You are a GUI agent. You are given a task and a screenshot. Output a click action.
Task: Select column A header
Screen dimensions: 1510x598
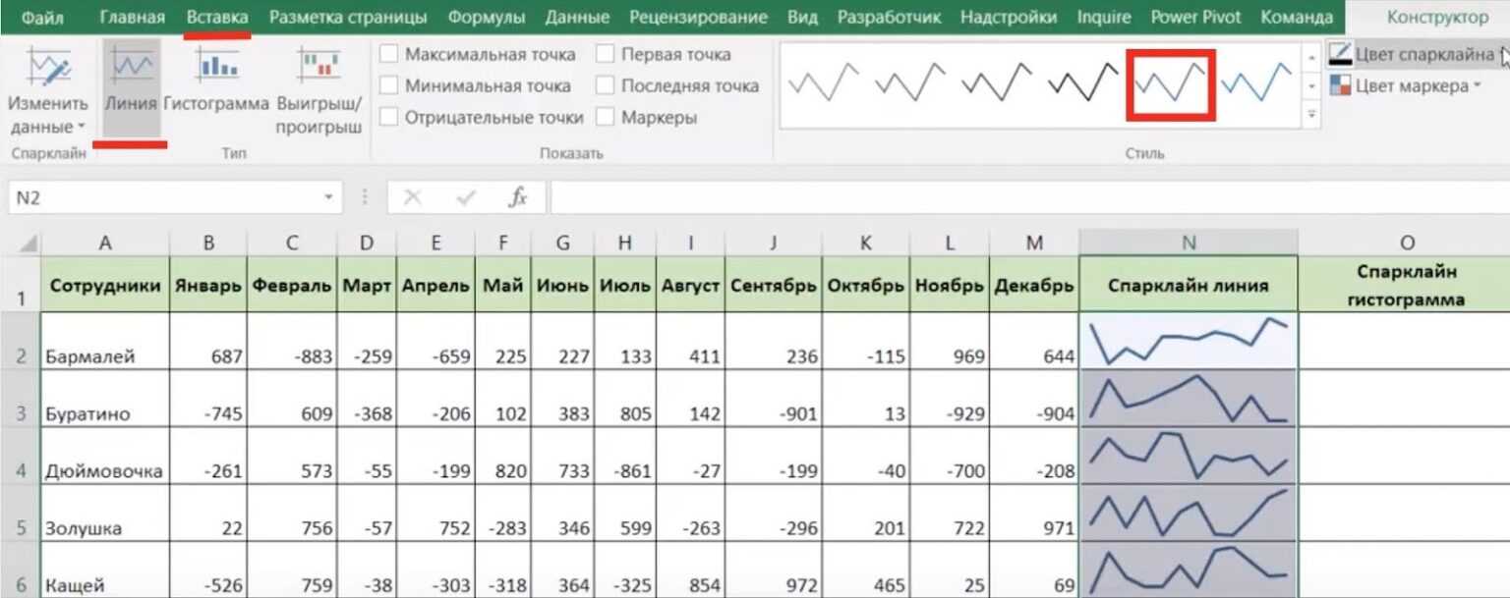104,243
